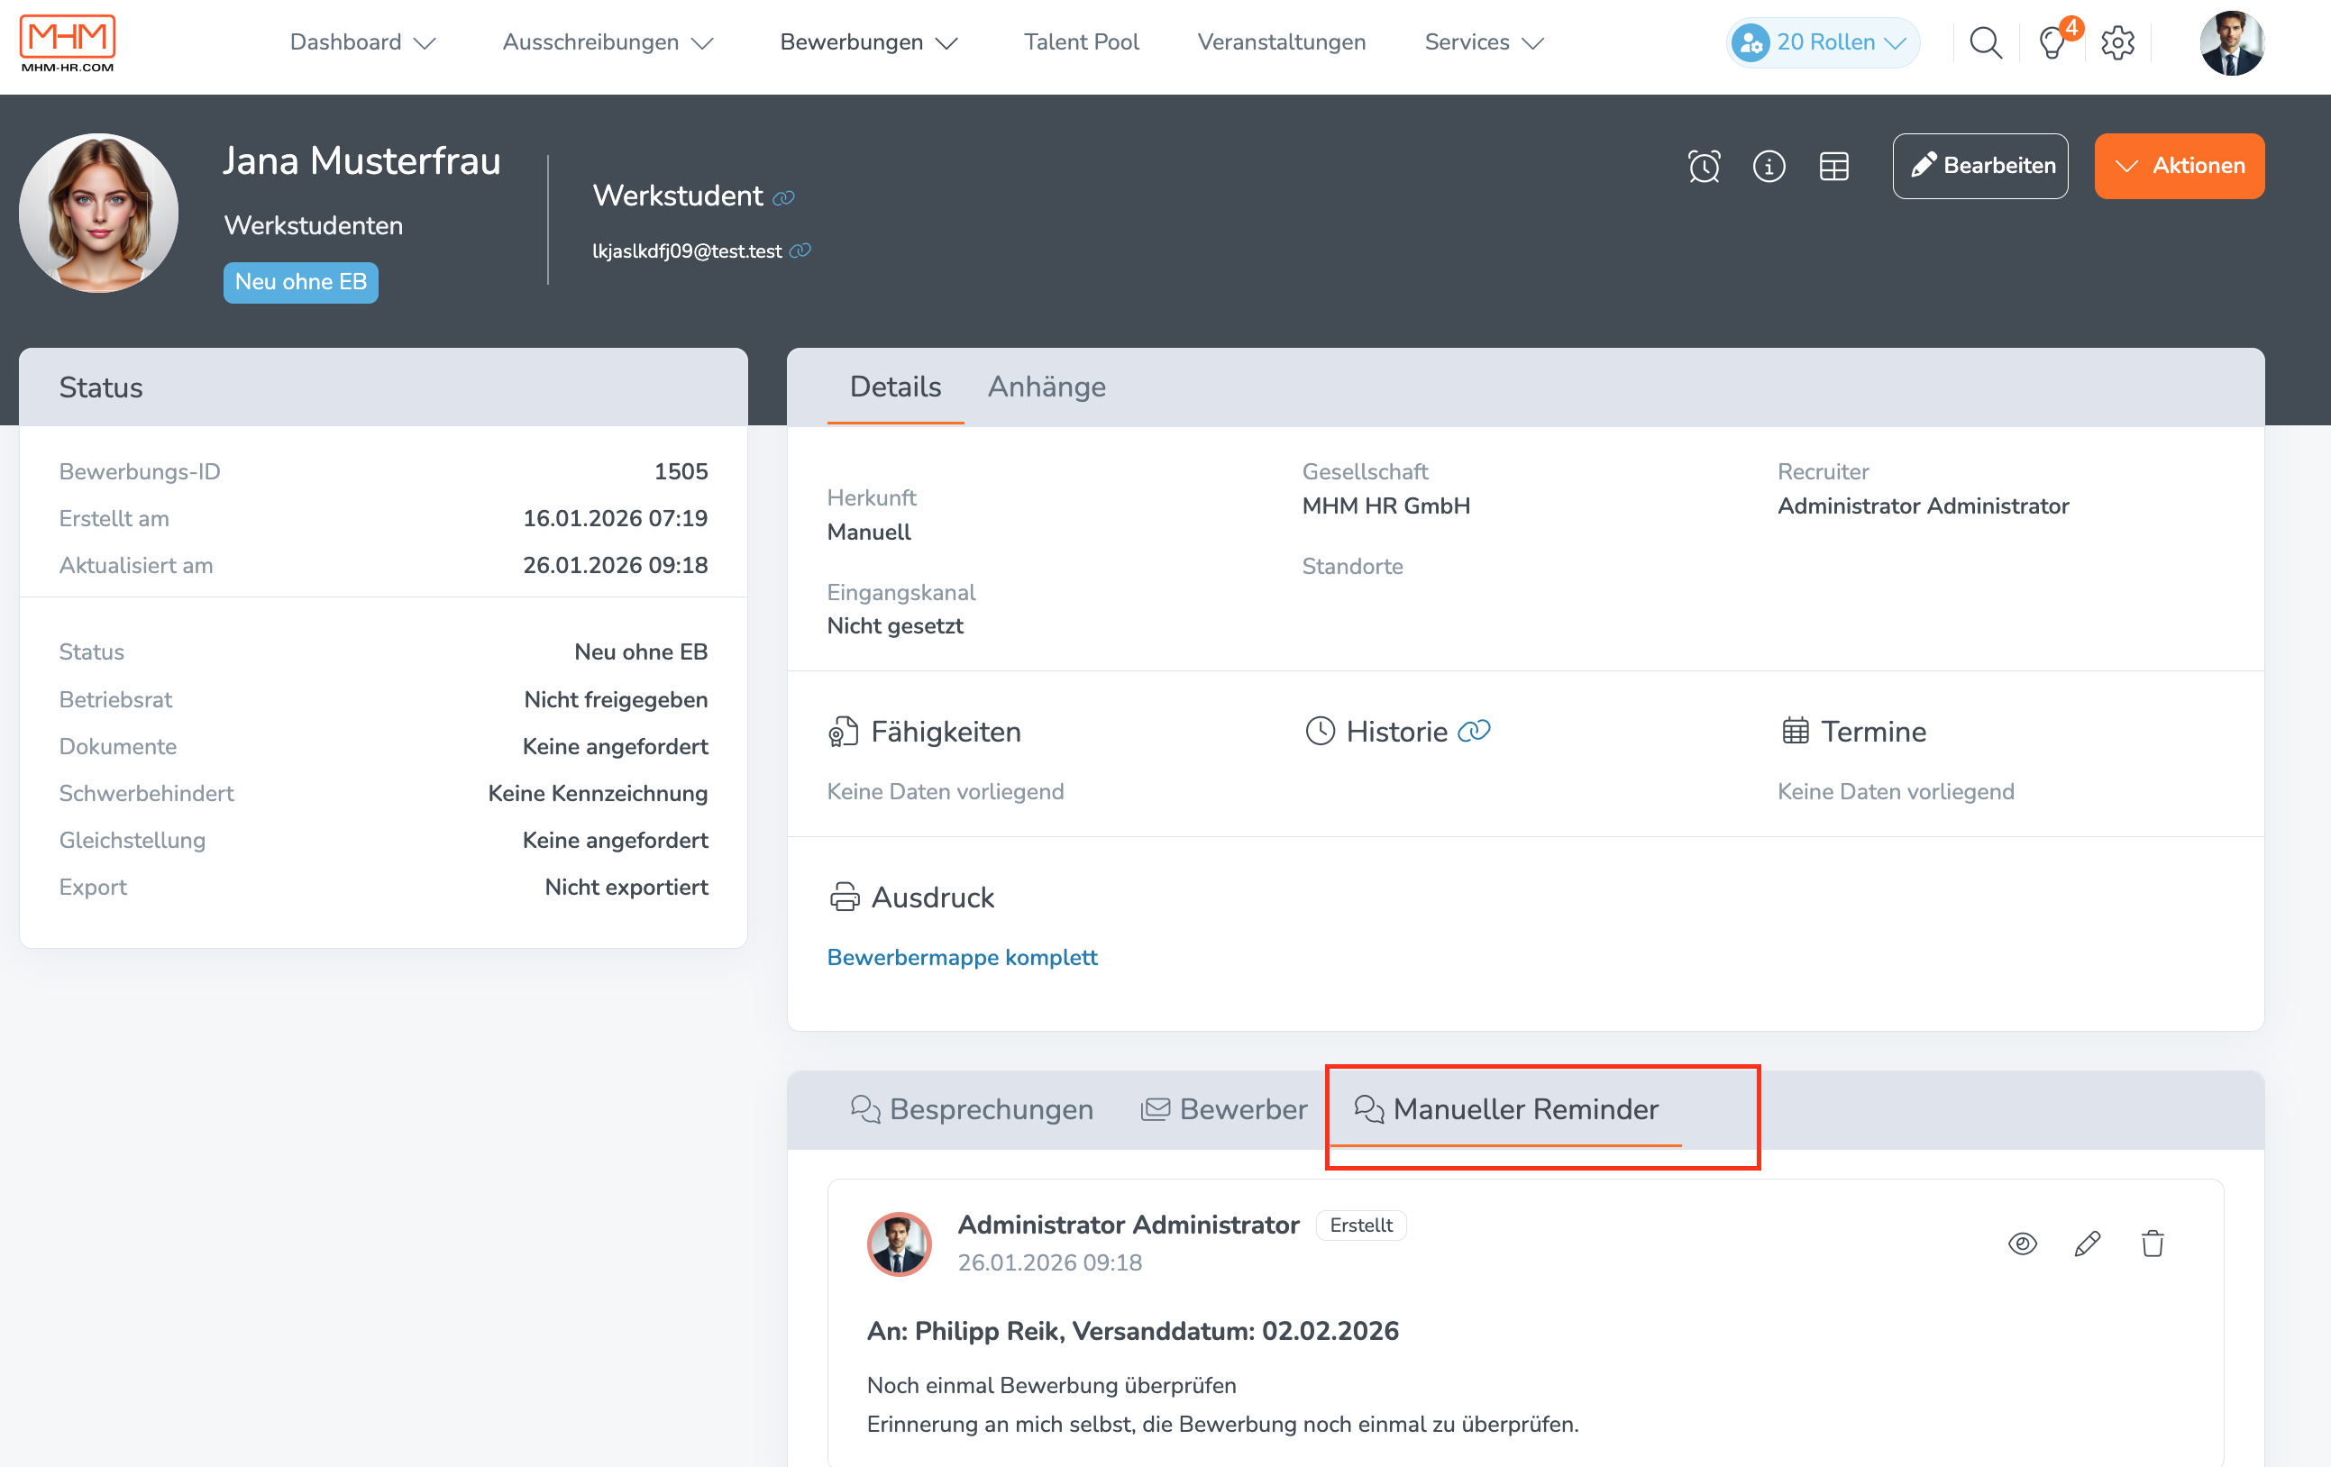Expand the 20 Rollen dropdown
The width and height of the screenshot is (2331, 1467).
[x=1823, y=42]
